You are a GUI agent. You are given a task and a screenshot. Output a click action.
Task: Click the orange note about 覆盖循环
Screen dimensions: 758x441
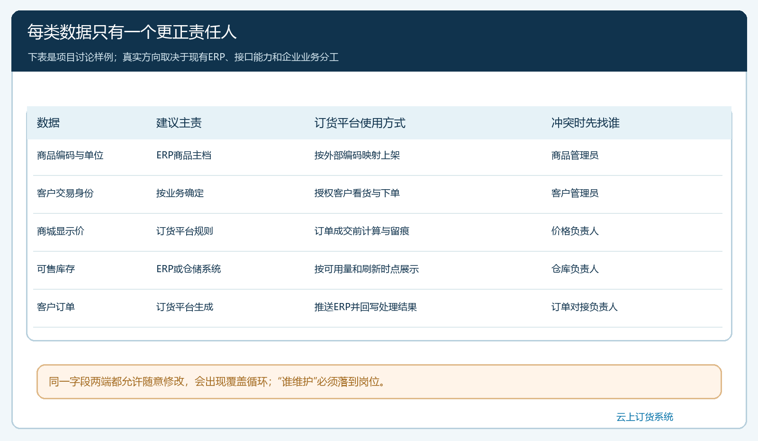[x=379, y=382]
